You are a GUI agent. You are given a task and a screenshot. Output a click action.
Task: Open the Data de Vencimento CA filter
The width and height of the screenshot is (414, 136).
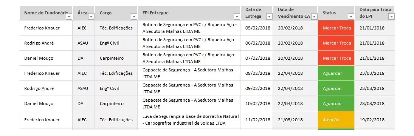coord(314,17)
